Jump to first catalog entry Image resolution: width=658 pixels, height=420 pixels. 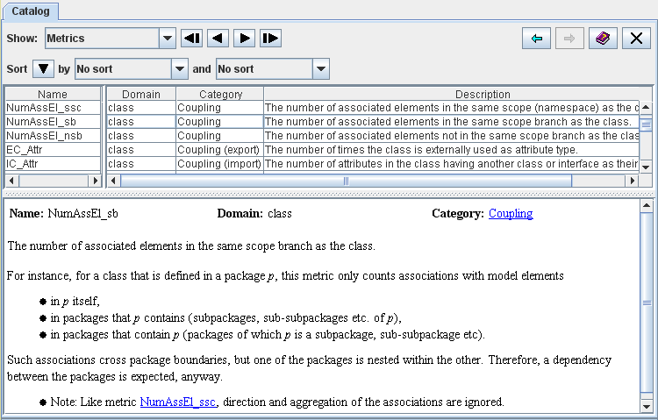(x=192, y=39)
